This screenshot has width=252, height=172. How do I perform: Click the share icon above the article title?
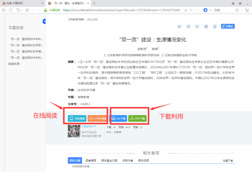[x=197, y=26]
